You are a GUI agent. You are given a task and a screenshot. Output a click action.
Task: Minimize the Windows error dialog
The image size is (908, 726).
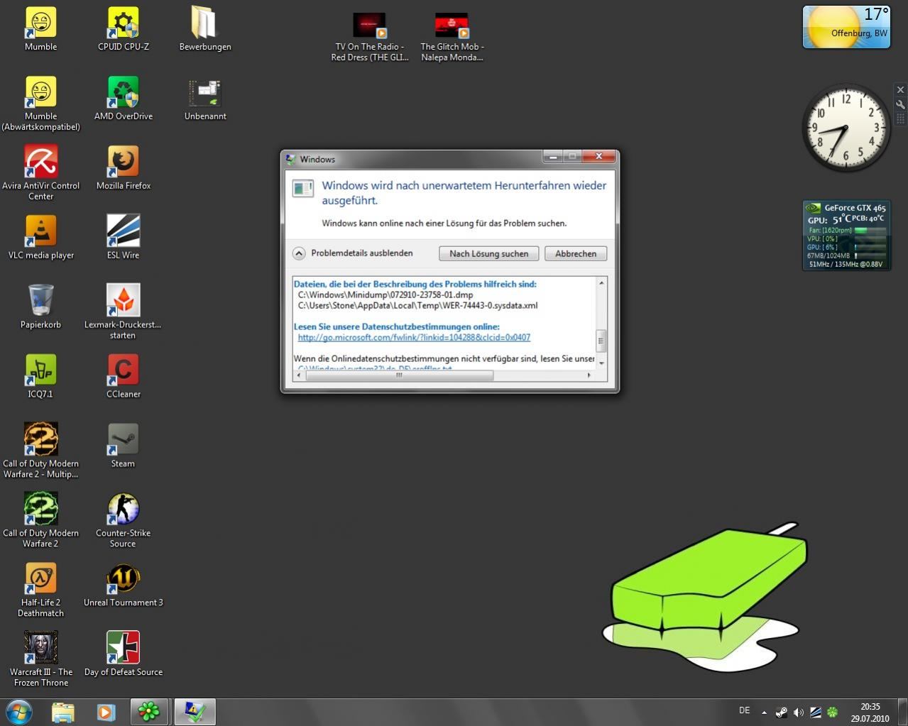tap(552, 156)
